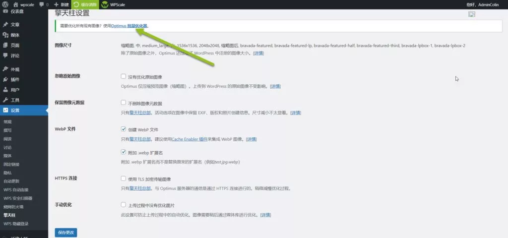
Task: Click the plus 新建 new content item
Action: pyautogui.click(x=61, y=4)
